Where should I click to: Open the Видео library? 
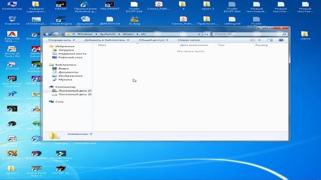61,68
